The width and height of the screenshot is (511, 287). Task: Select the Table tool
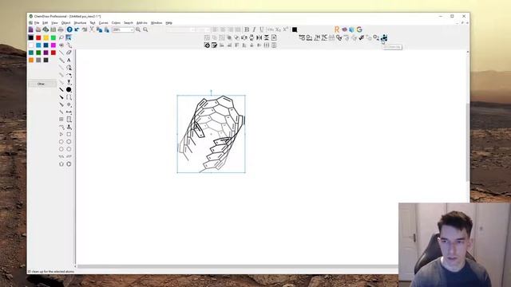click(61, 120)
